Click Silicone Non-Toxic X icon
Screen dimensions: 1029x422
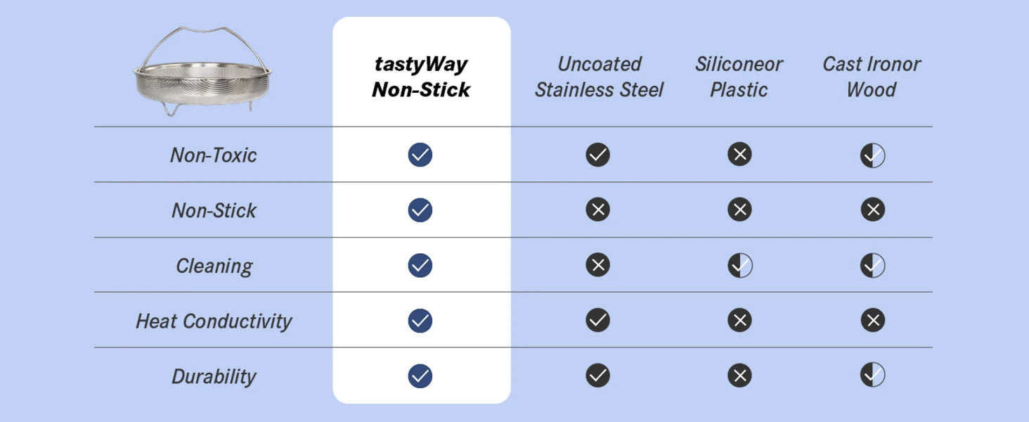pyautogui.click(x=739, y=154)
